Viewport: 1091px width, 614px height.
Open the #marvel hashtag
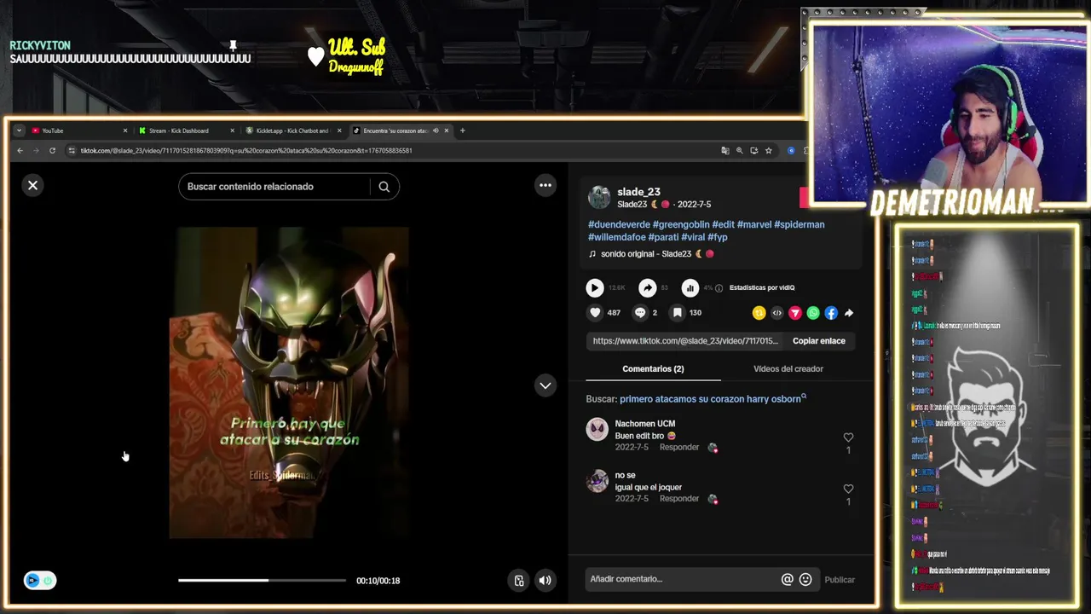click(x=754, y=224)
